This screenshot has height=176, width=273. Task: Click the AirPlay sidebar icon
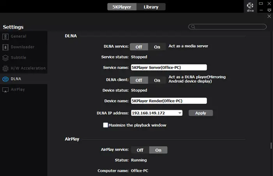coord(5,90)
